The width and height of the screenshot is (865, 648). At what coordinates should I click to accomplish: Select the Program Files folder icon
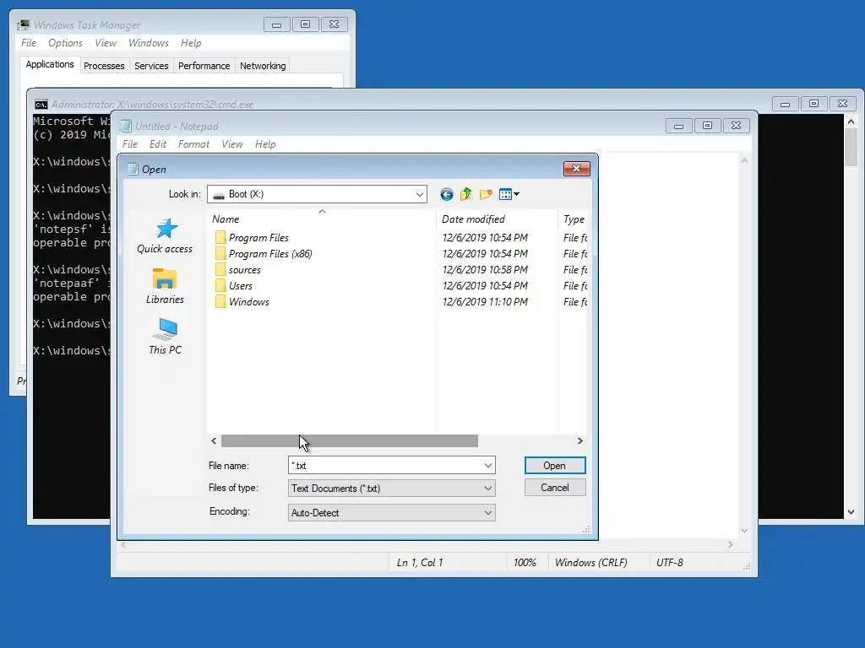click(220, 237)
